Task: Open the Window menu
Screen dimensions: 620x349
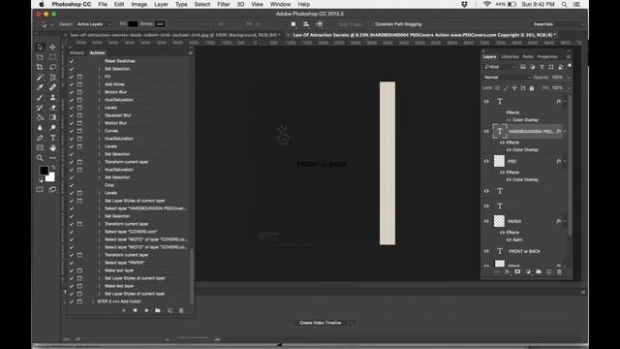Action: (x=280, y=4)
